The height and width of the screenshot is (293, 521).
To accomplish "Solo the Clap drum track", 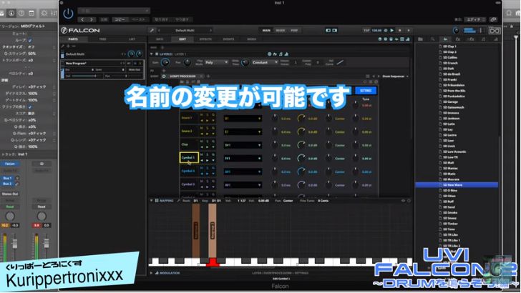I will [x=208, y=141].
